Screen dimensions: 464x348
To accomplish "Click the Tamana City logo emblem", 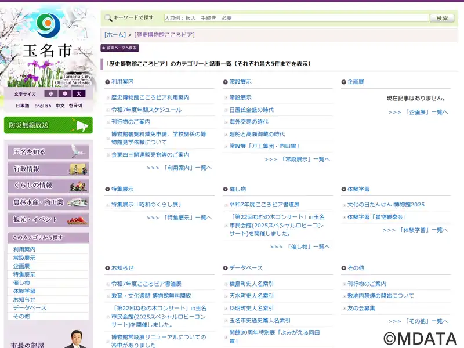I will [x=48, y=24].
